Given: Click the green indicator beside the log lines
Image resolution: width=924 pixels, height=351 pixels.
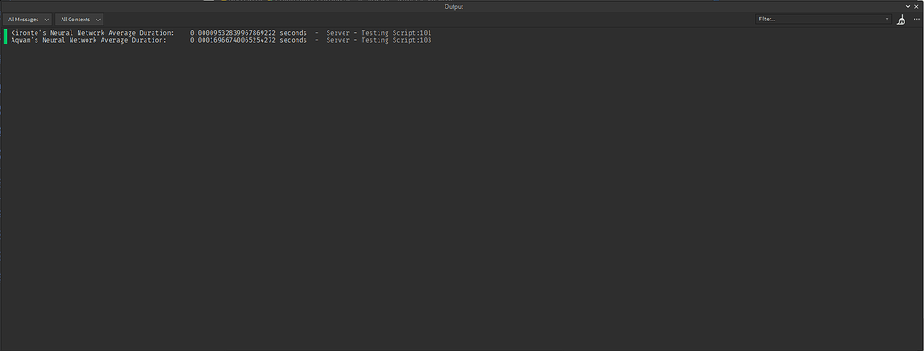Looking at the screenshot, I should (5, 37).
